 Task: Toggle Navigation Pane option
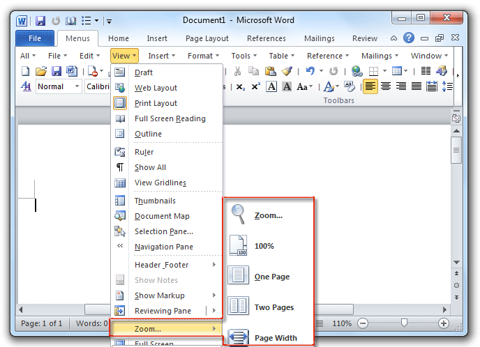167,247
